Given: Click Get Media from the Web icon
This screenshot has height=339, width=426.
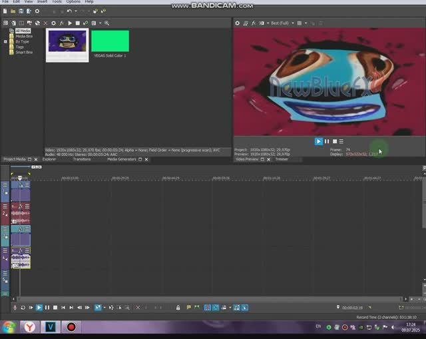Looking at the screenshot, I should 37,23.
